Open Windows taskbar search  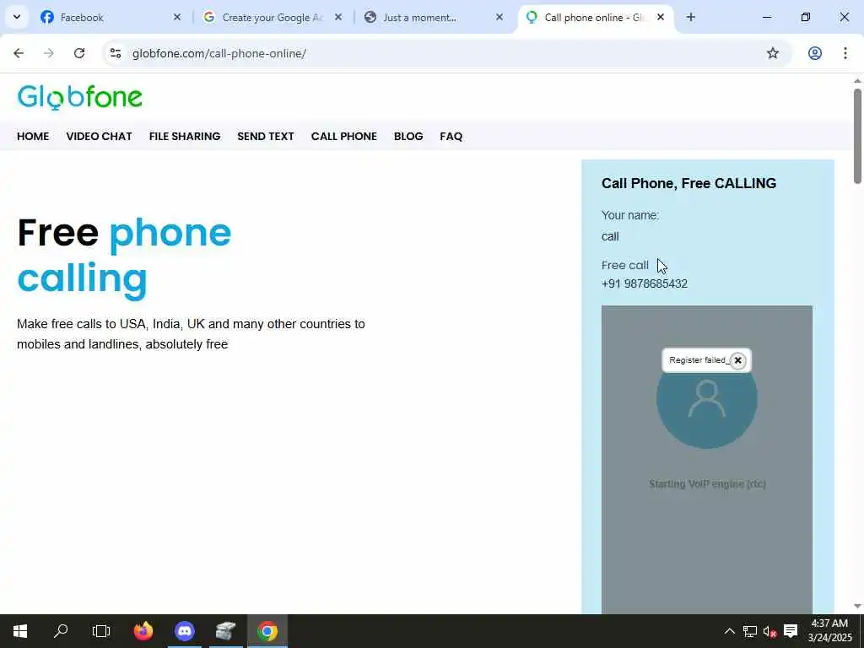[61, 631]
